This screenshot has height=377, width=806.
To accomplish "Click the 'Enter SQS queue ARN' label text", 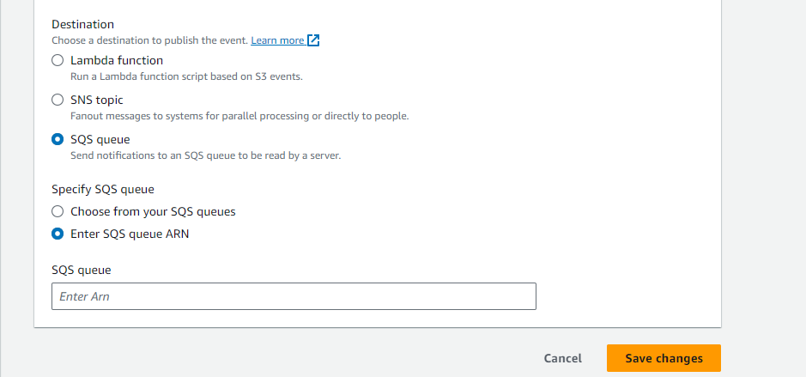I will pos(130,234).
